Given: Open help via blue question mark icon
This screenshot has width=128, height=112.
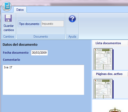Looking at the screenshot, I should (x=72, y=19).
